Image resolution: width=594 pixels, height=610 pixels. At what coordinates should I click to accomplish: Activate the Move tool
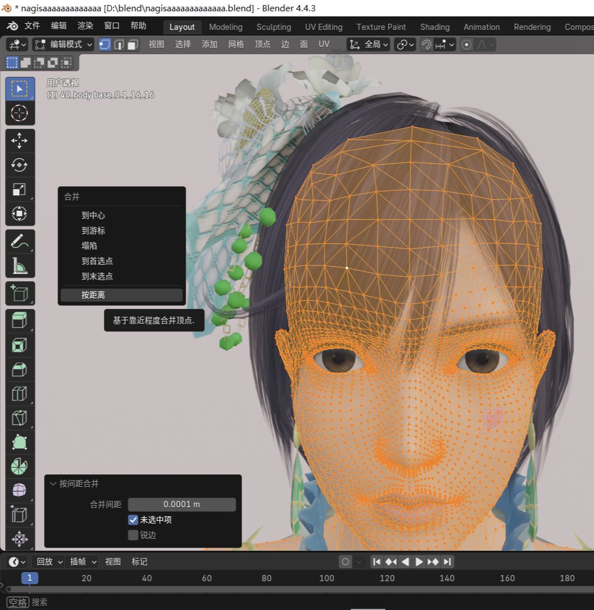tap(20, 141)
